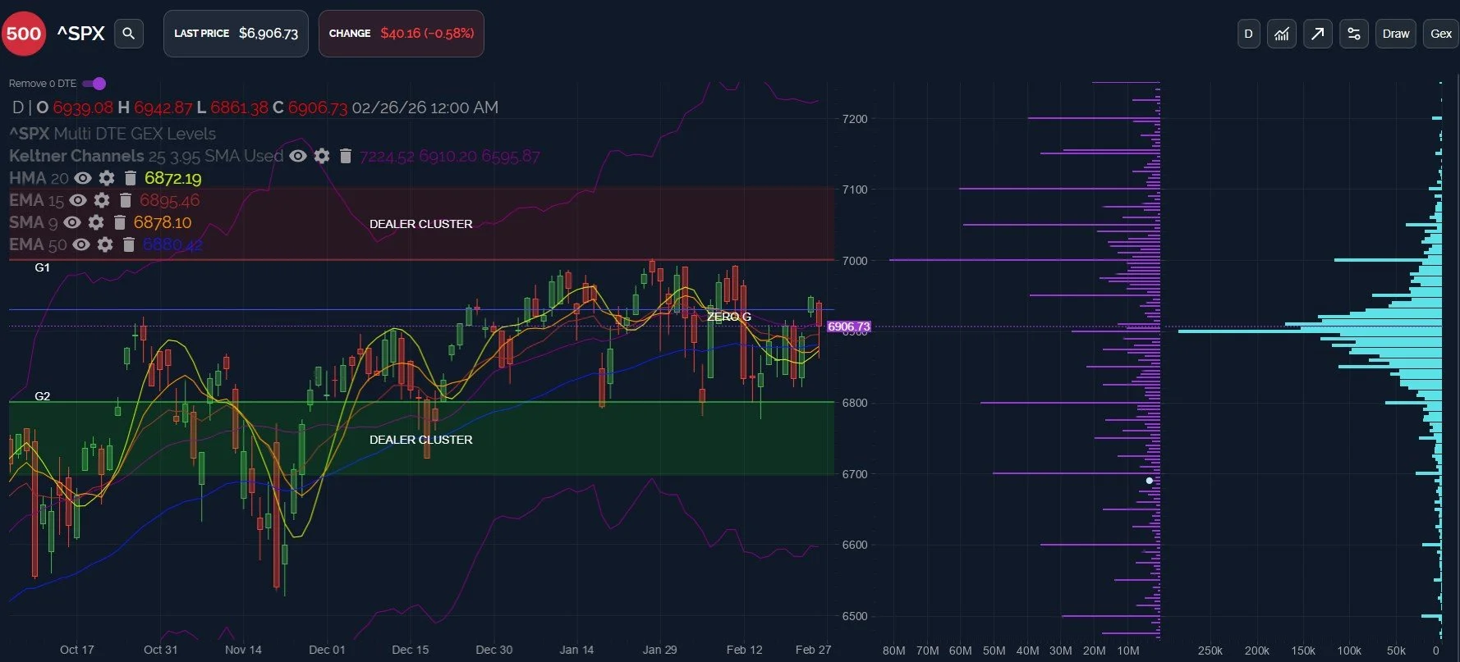Click the 250k volume axis label
The height and width of the screenshot is (662, 1460).
pos(1210,651)
